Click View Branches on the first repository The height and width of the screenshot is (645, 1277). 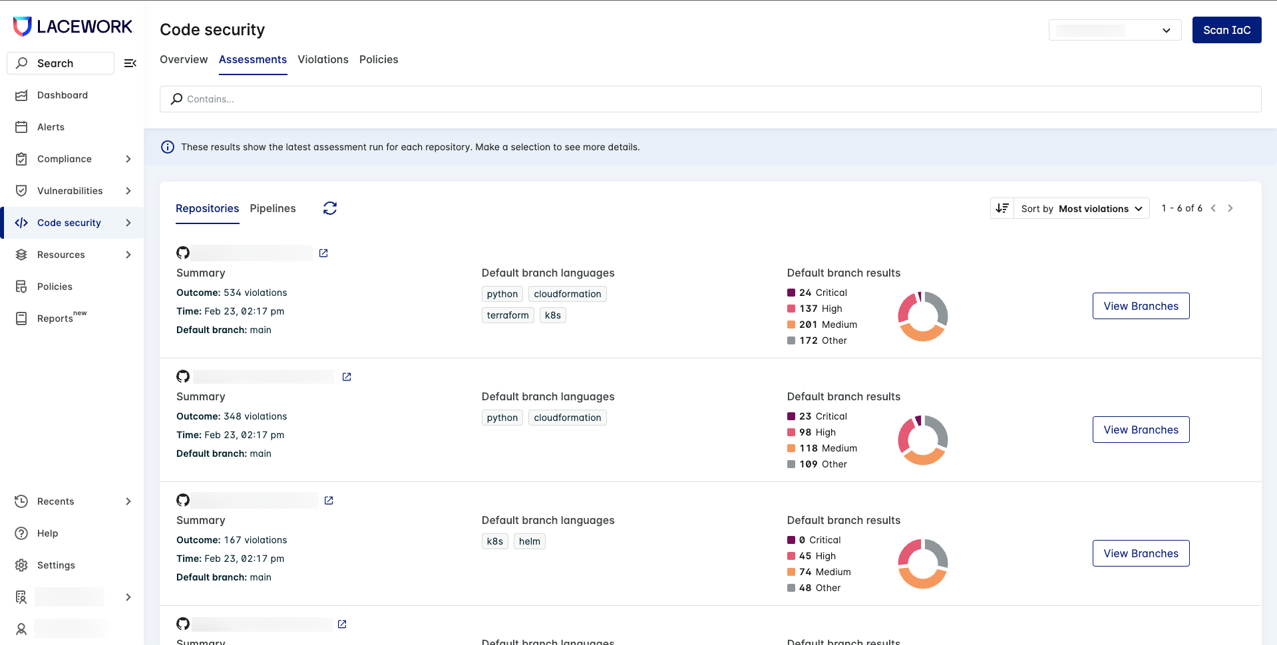1141,306
